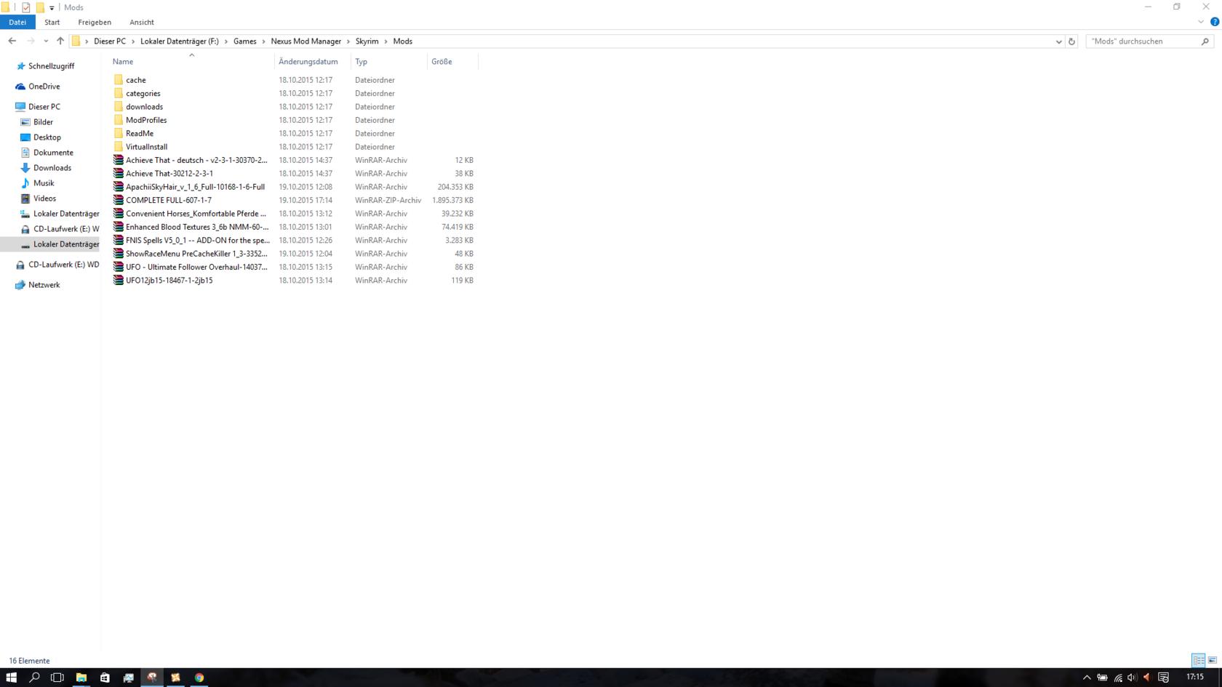This screenshot has height=687, width=1222.
Task: Navigate back with the back arrow
Action: pyautogui.click(x=12, y=41)
